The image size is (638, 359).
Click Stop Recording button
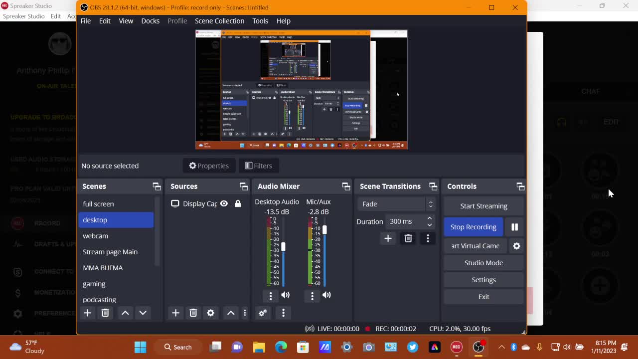474,227
